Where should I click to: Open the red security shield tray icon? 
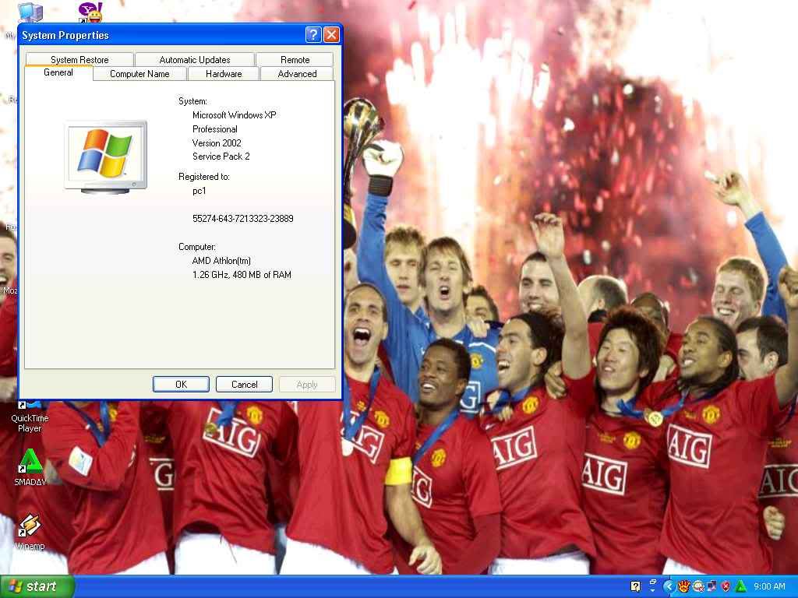(726, 586)
